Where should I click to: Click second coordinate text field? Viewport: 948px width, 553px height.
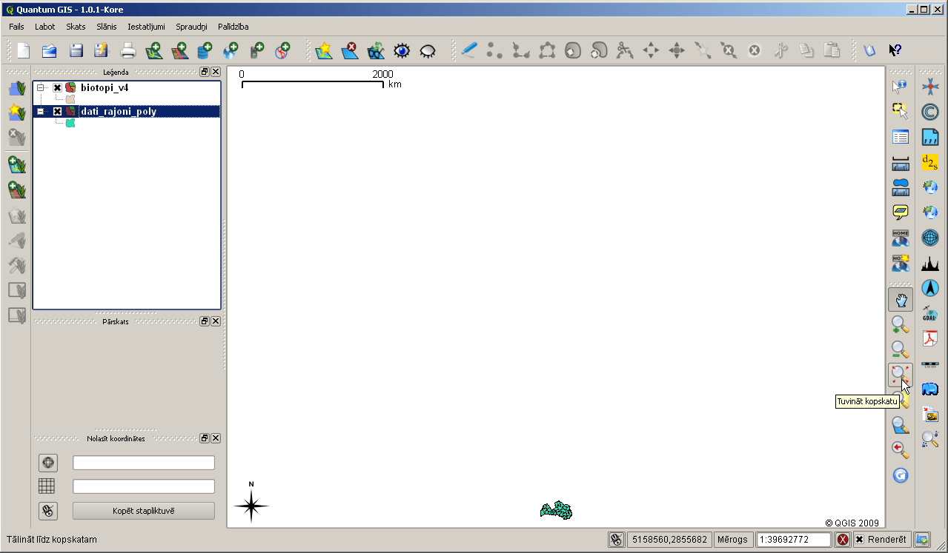tap(144, 486)
